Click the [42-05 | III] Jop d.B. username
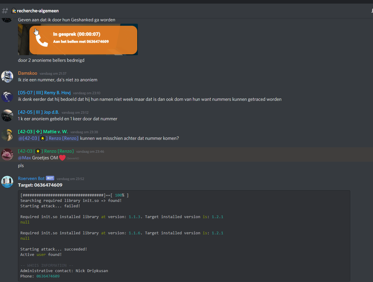This screenshot has height=282, width=373. point(38,112)
